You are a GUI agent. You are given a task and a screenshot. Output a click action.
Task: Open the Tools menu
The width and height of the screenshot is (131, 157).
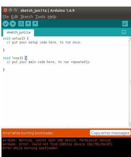tap(40, 17)
